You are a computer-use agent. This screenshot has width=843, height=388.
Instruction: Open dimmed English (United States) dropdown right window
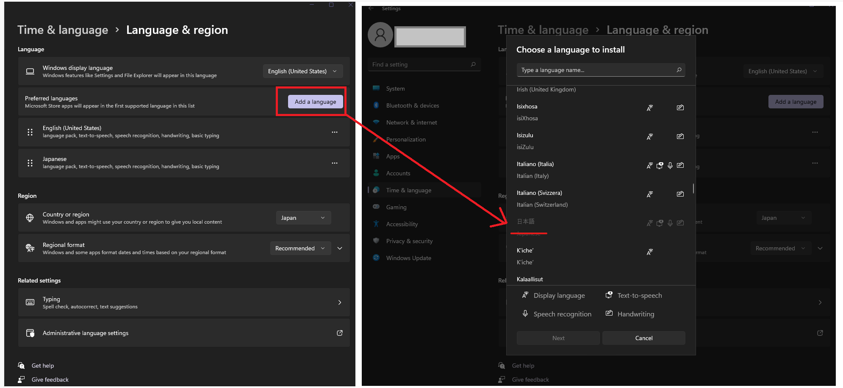coord(783,71)
